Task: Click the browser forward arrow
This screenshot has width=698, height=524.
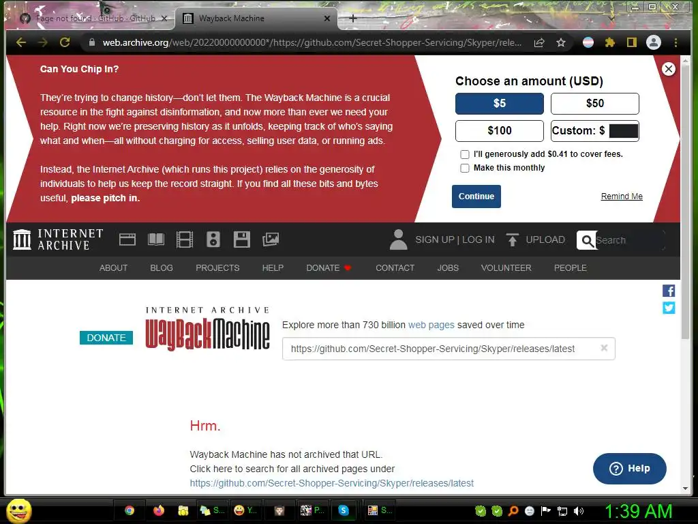Action: pos(43,42)
